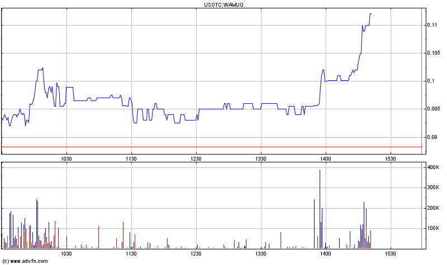Click the 100K volume axis label
The width and height of the screenshot is (447, 265).
pyautogui.click(x=434, y=228)
